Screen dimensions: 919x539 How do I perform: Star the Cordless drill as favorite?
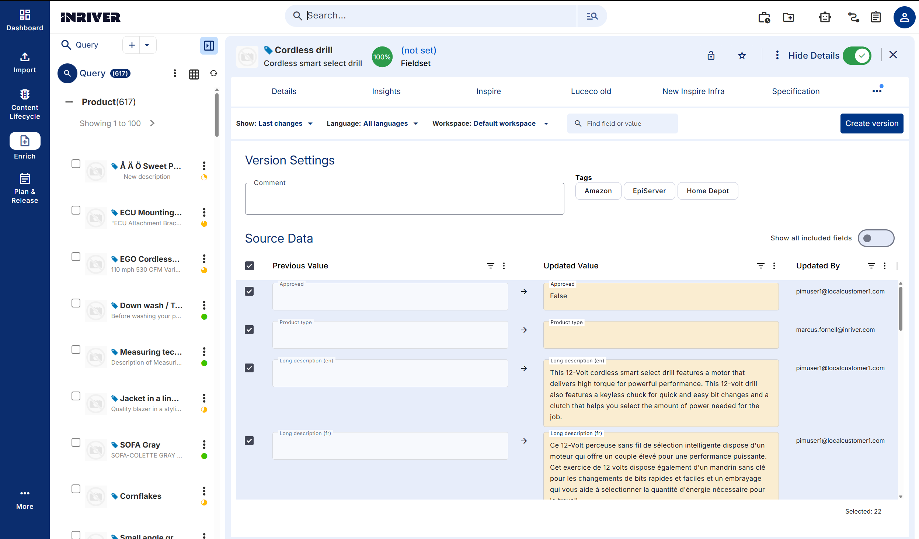tap(742, 56)
